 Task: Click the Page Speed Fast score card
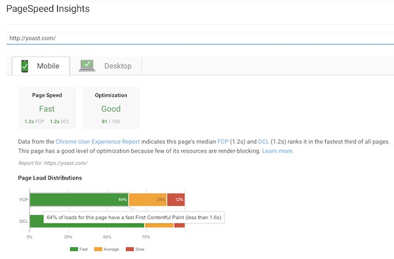pos(47,108)
